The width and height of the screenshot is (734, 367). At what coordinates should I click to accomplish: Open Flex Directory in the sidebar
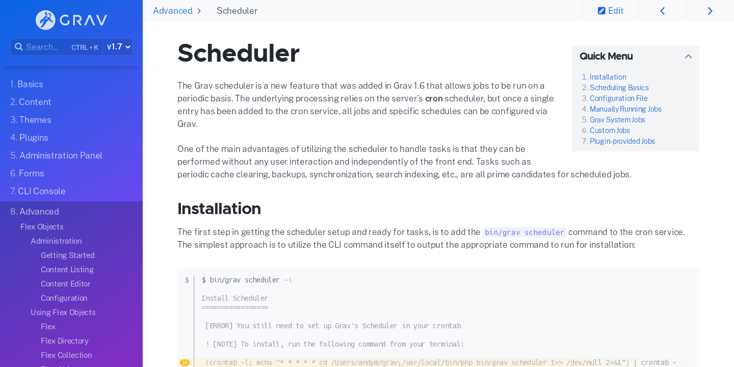pyautogui.click(x=65, y=341)
